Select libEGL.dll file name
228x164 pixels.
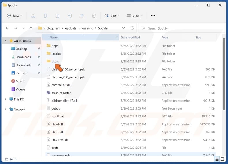click(x=58, y=132)
